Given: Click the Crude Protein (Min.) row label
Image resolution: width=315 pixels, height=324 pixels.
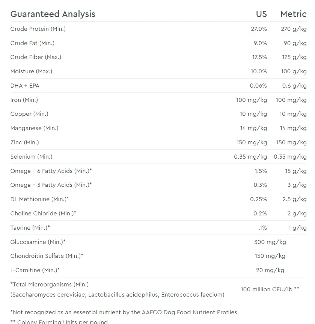Looking at the screenshot, I should coord(38,29).
